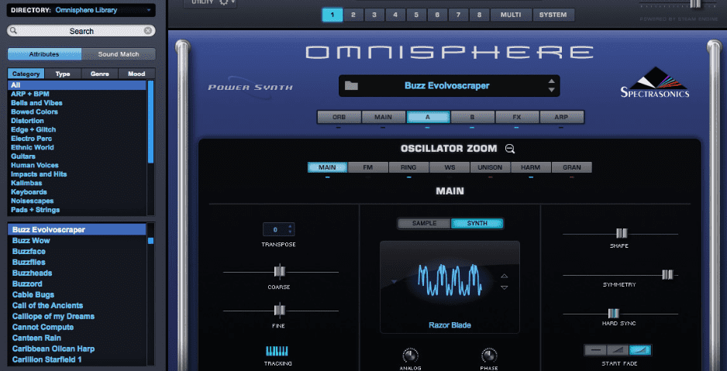Open the RING oscillator tab
The image size is (727, 371).
[409, 167]
